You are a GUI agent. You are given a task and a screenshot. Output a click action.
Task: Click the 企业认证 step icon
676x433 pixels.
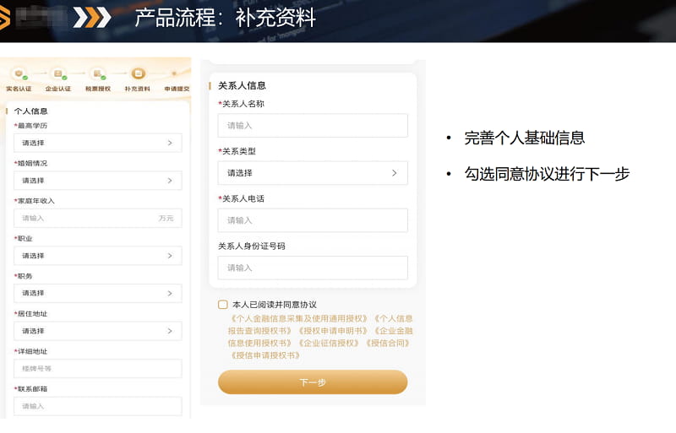coord(58,73)
